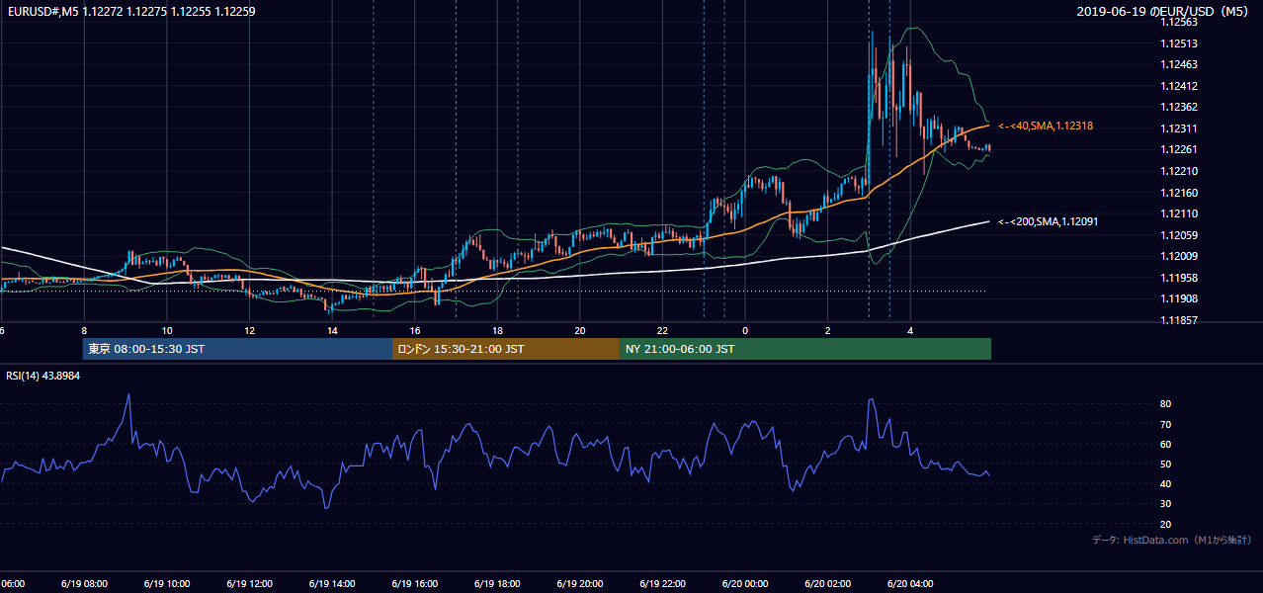Click price axis value 1.12110
The height and width of the screenshot is (593, 1263).
click(1179, 213)
